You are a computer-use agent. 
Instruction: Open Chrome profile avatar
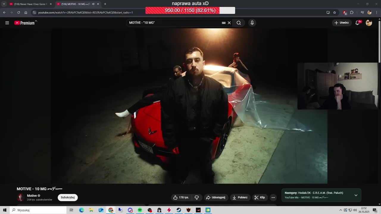[x=369, y=12]
